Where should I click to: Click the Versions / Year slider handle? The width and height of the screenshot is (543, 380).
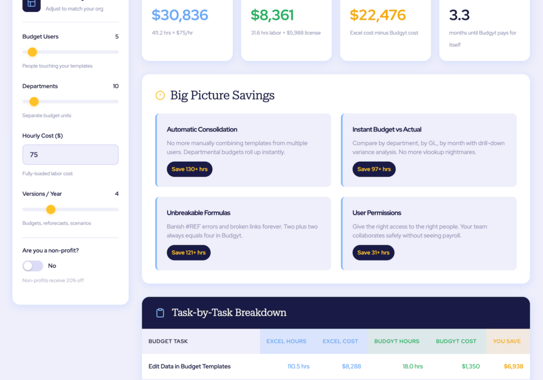pyautogui.click(x=50, y=210)
